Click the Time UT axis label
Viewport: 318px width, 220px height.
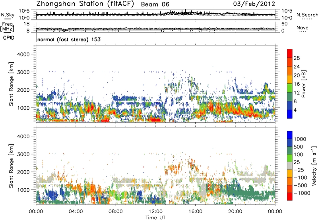point(155,218)
